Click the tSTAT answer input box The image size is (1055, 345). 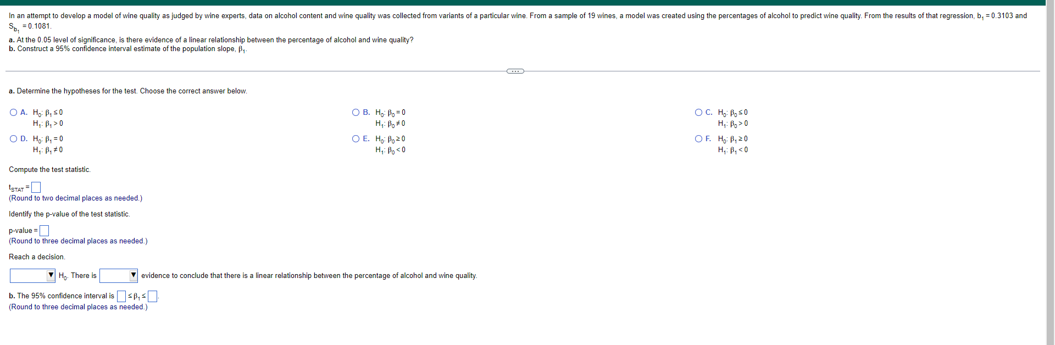point(36,188)
